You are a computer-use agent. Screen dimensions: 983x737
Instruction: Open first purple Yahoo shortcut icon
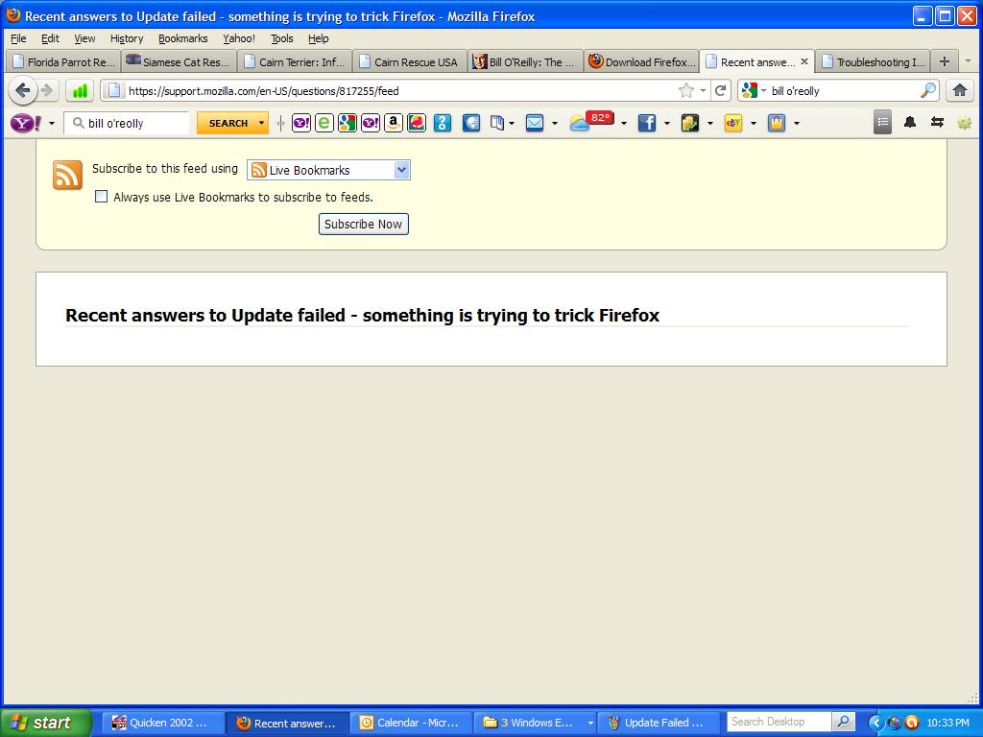coord(301,124)
